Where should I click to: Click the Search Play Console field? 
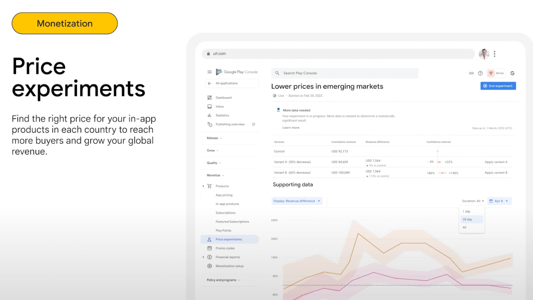[x=345, y=73]
